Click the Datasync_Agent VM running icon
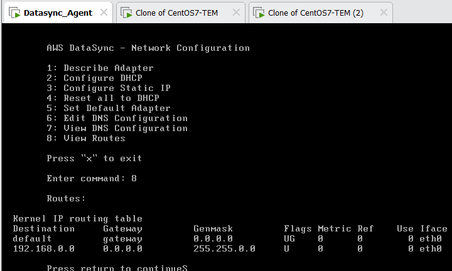452x271 pixels. [14, 13]
